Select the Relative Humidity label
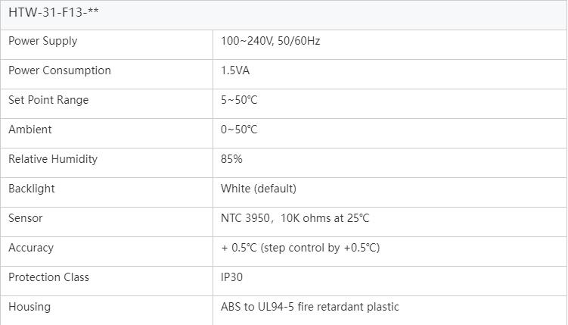The image size is (568, 325). tap(53, 159)
